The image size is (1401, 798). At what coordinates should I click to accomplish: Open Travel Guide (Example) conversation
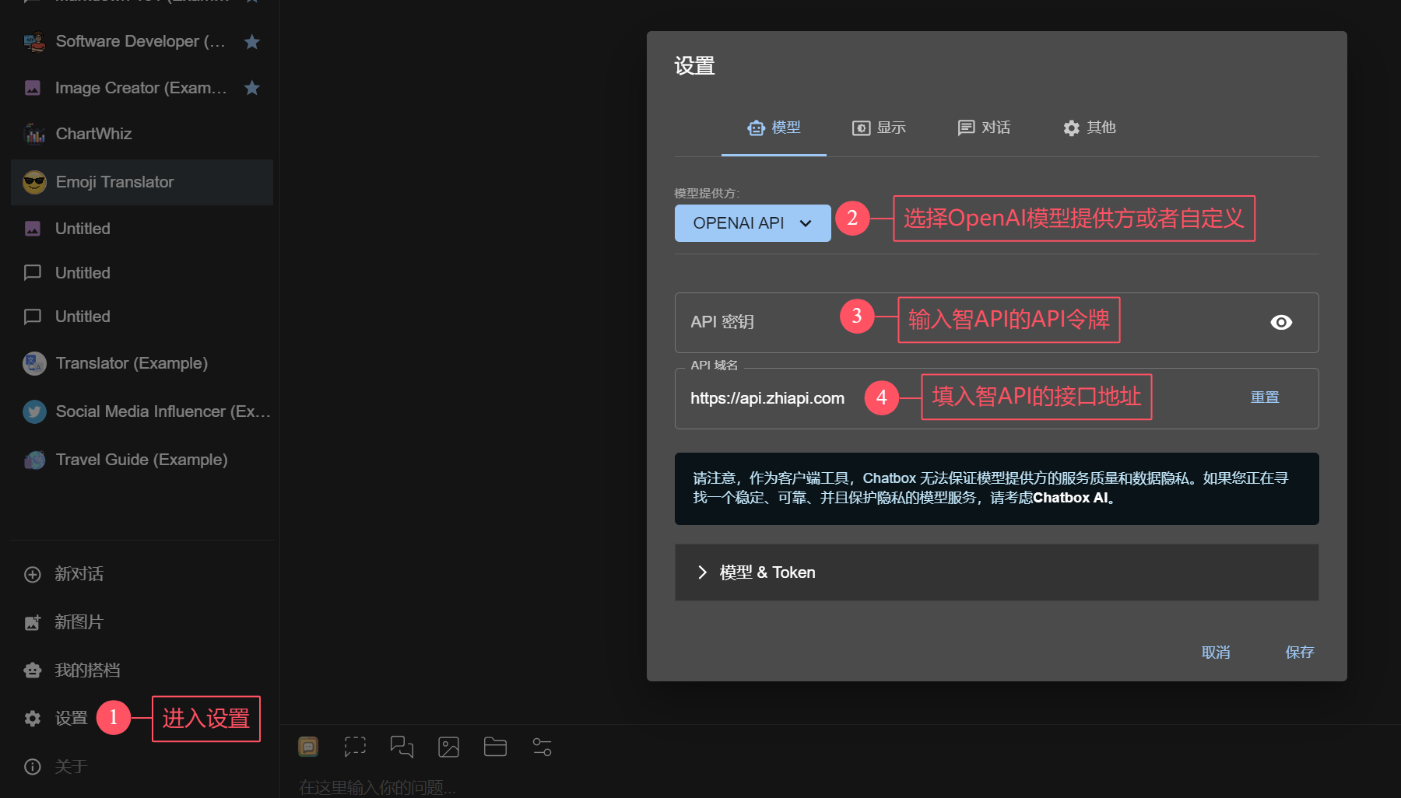142,460
